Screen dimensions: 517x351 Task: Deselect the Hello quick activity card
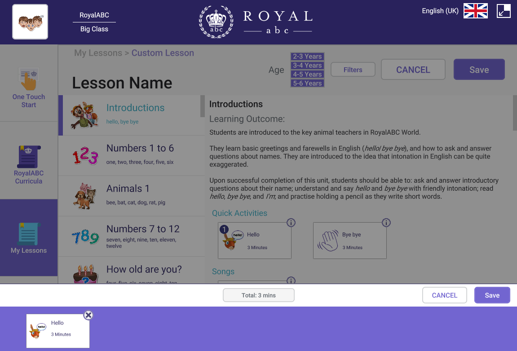point(255,241)
